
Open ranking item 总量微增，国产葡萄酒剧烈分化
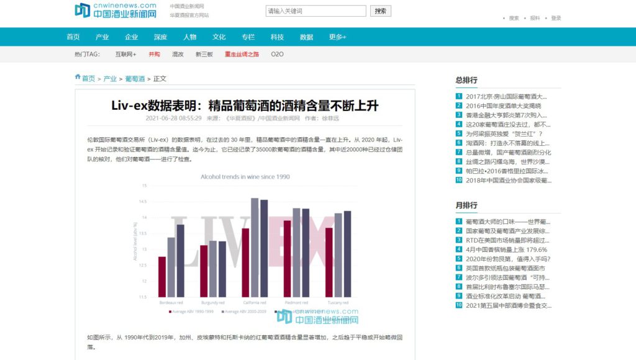(508, 153)
